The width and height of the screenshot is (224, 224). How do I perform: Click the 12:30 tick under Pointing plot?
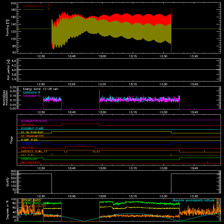click(x=41, y=56)
